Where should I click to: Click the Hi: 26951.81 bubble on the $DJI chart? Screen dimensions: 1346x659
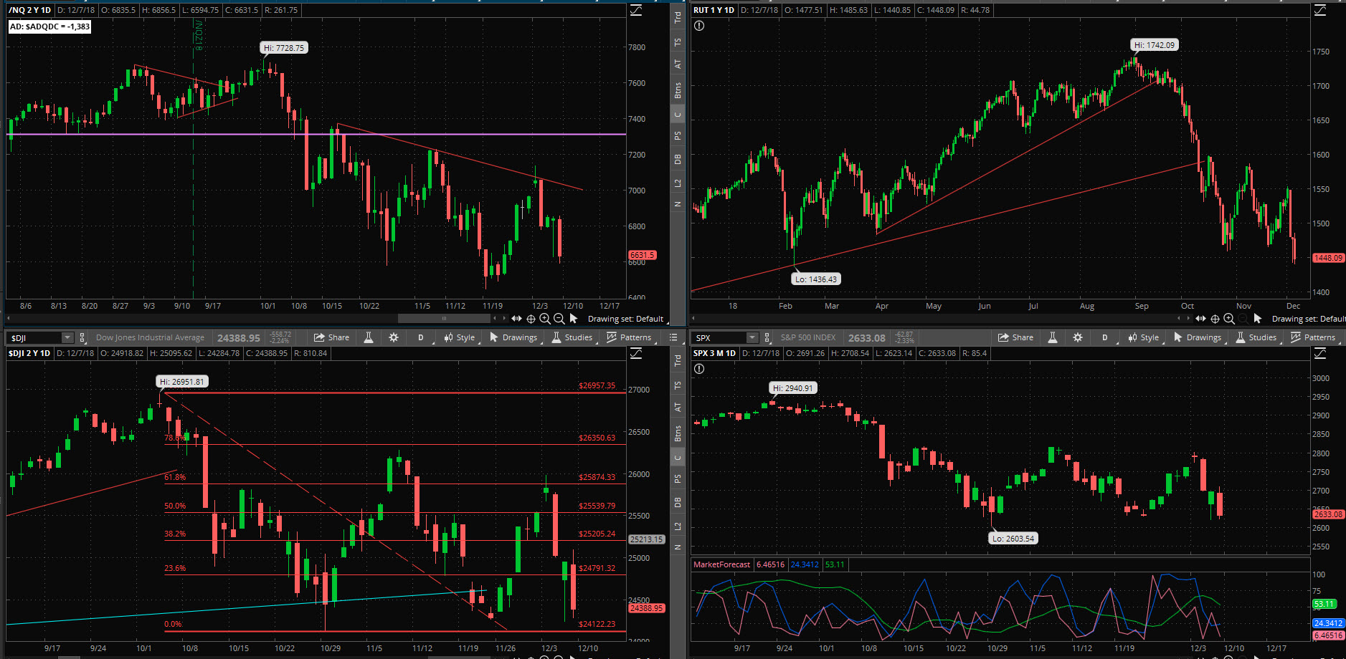coord(182,382)
